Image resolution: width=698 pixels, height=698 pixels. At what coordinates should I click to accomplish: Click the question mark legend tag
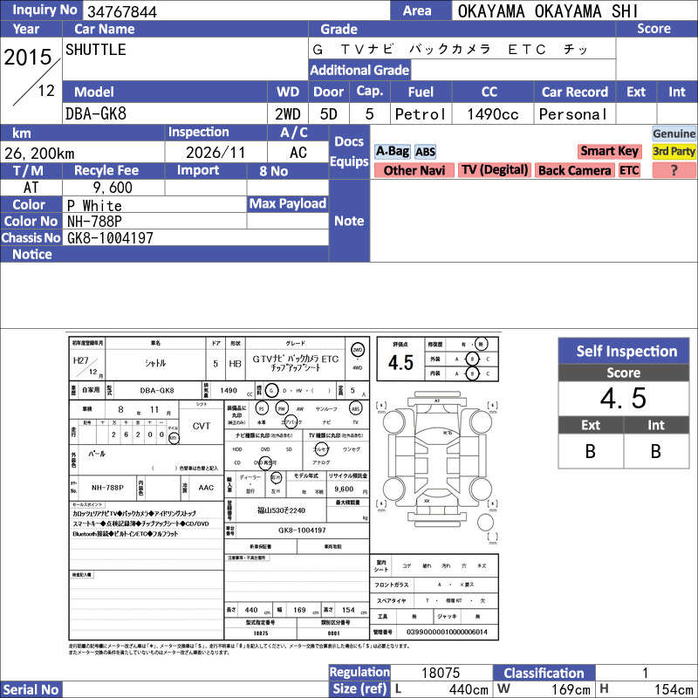click(674, 170)
